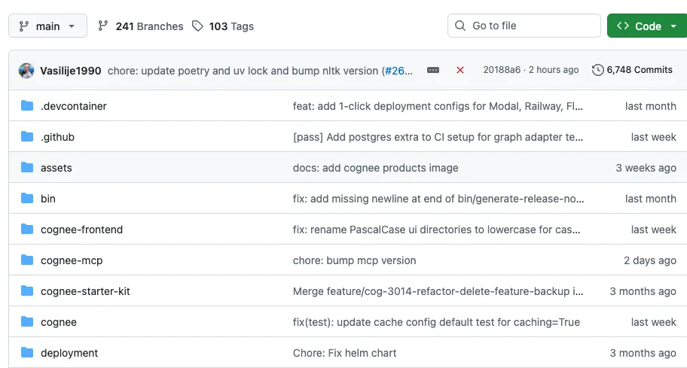The image size is (687, 368).
Task: Open the green Code dropdown button
Action: (x=647, y=26)
